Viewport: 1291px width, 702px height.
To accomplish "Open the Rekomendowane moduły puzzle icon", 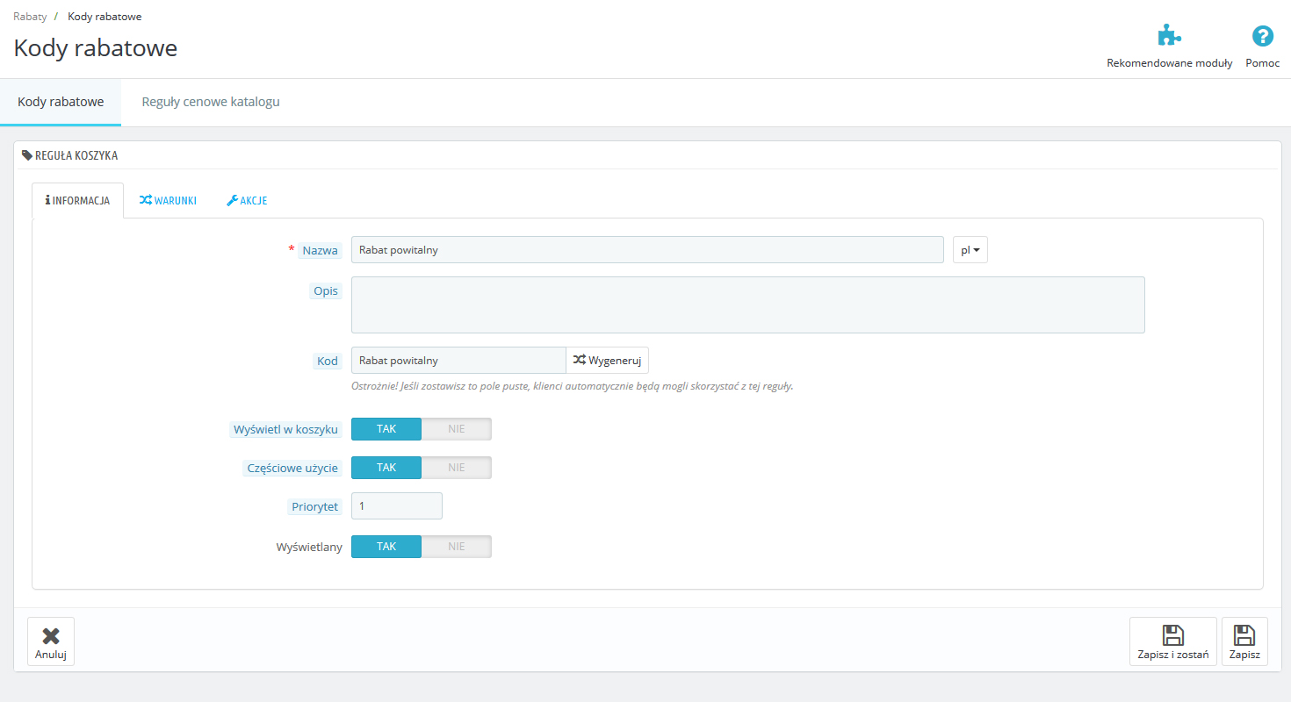I will pyautogui.click(x=1169, y=37).
